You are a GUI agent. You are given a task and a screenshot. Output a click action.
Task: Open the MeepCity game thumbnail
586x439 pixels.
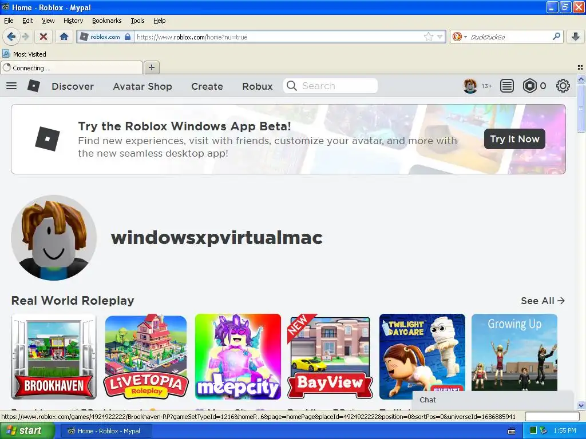[237, 357]
